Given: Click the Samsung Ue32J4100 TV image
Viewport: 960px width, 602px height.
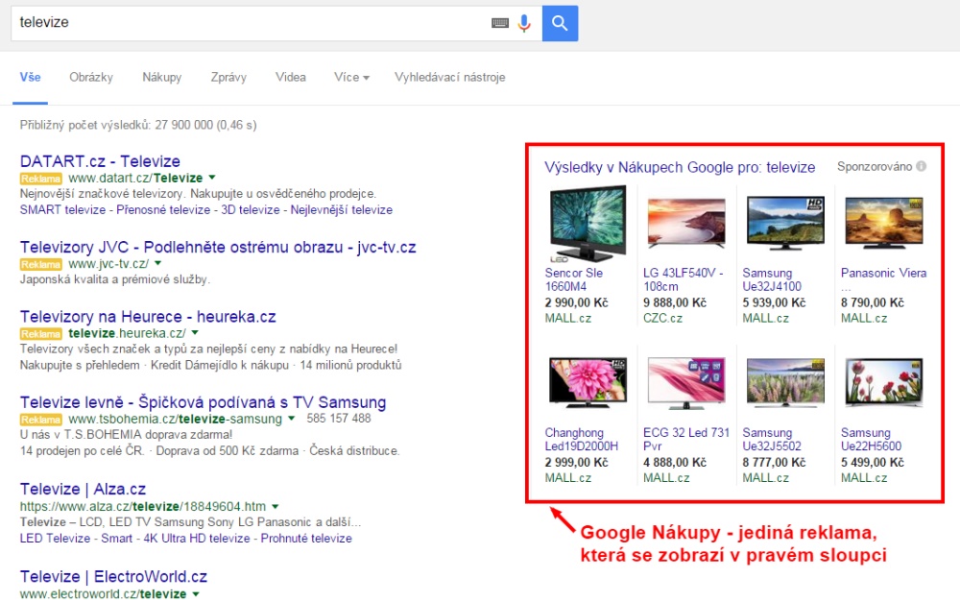Looking at the screenshot, I should pyautogui.click(x=785, y=224).
